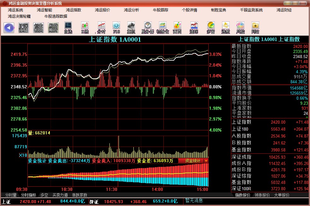
Task: Select the 上证180 index row
Action: click(270, 129)
